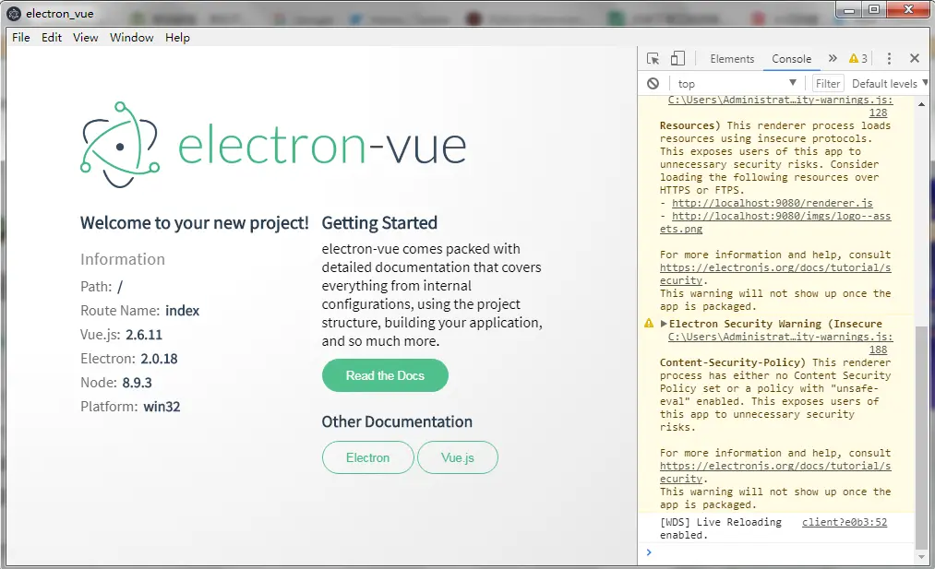Toggle the device toolbar icon
This screenshot has height=569, width=935.
[x=677, y=58]
